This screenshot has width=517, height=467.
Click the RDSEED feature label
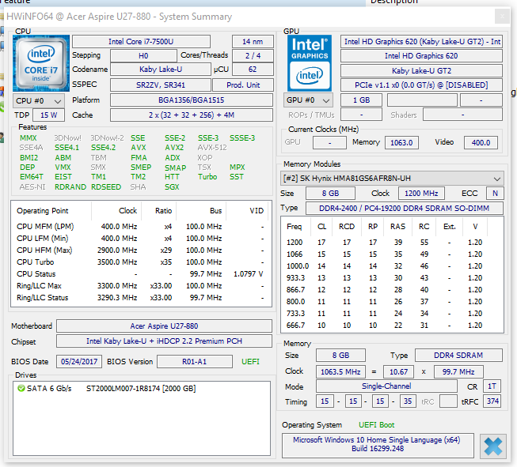pyautogui.click(x=106, y=187)
